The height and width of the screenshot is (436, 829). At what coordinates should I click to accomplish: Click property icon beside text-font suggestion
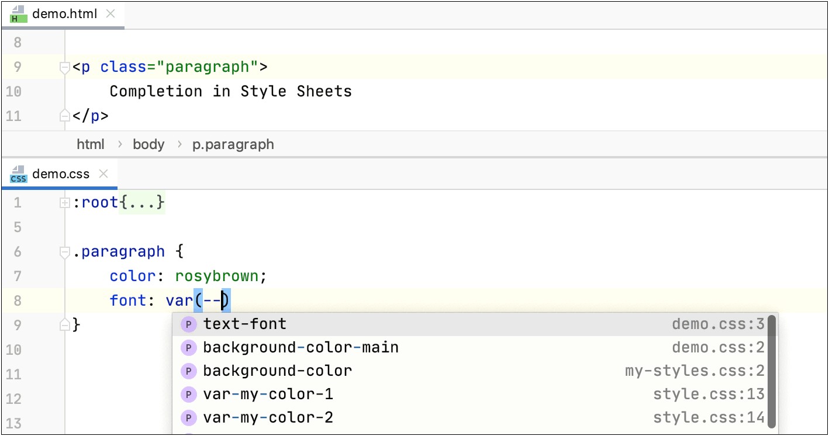[x=188, y=324]
